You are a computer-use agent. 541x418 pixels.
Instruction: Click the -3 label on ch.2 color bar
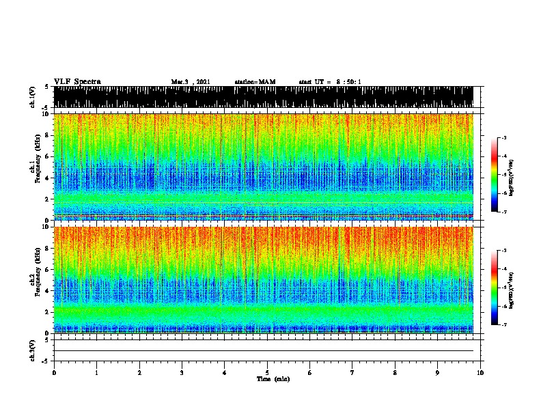(504, 251)
